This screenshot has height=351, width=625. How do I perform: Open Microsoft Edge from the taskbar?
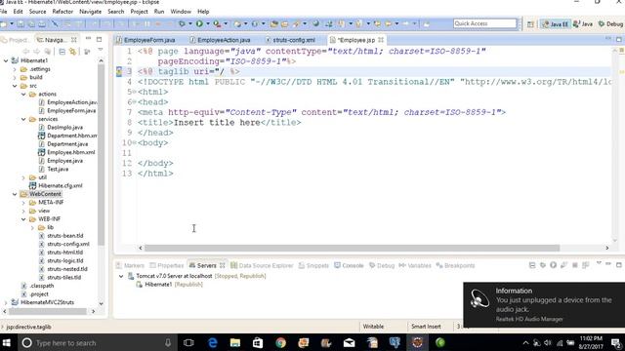(213, 342)
